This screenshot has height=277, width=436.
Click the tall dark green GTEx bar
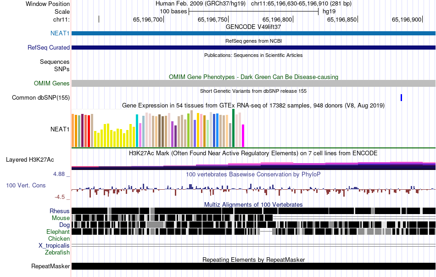233,128
